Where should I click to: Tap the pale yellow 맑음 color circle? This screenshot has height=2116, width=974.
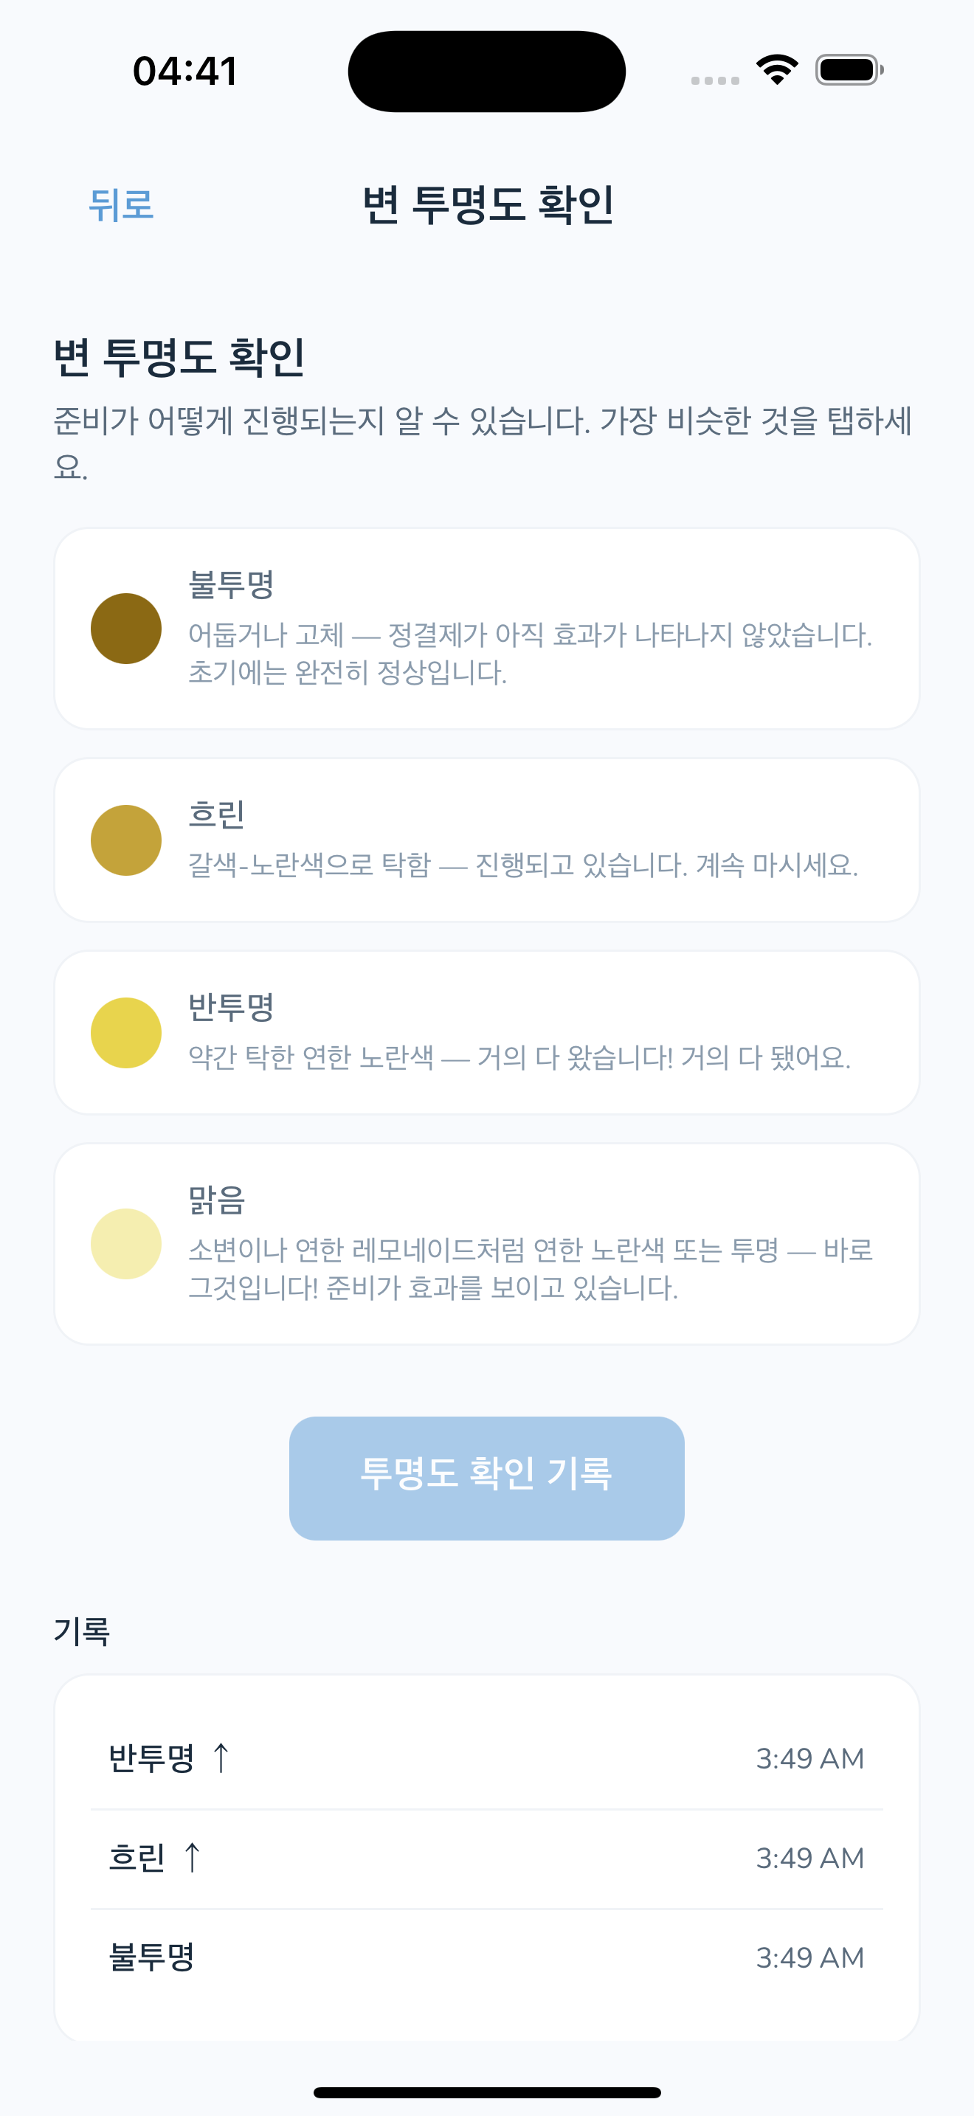coord(125,1244)
